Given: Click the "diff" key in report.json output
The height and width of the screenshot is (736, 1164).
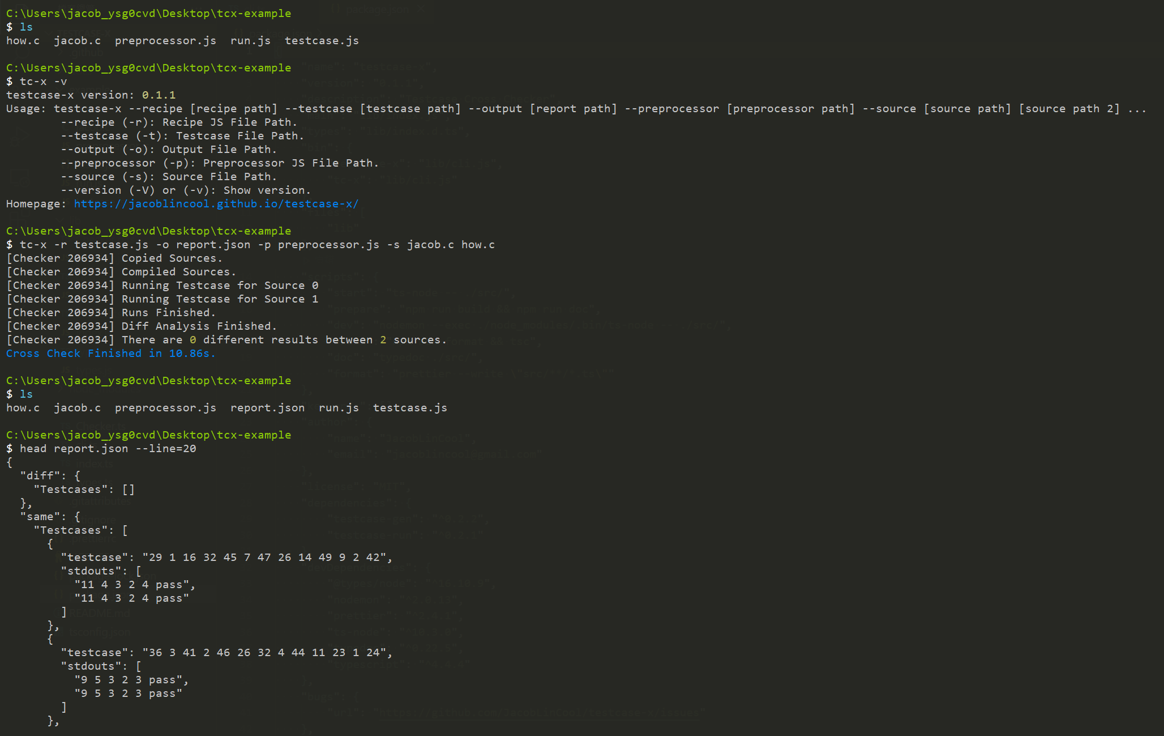Looking at the screenshot, I should tap(40, 476).
